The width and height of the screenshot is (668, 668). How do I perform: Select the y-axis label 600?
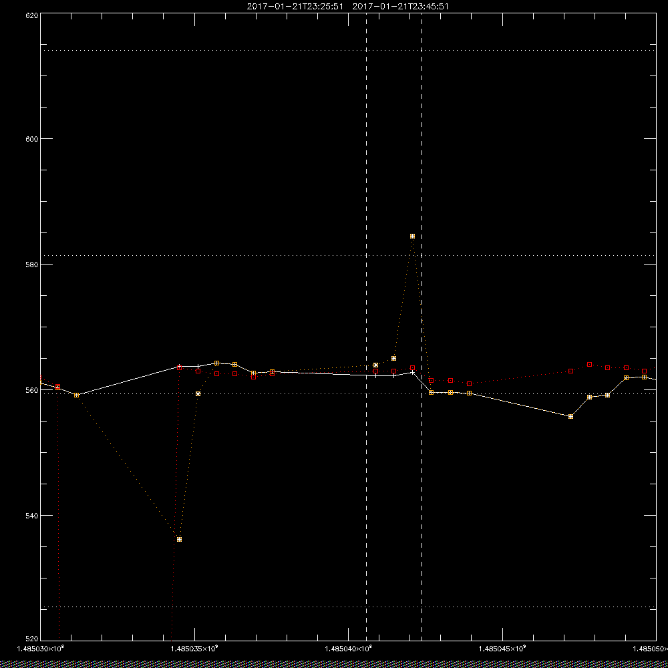pos(32,139)
